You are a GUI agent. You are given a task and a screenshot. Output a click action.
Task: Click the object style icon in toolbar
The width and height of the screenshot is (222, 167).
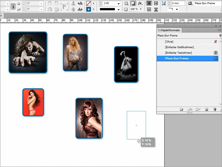pos(190,3)
